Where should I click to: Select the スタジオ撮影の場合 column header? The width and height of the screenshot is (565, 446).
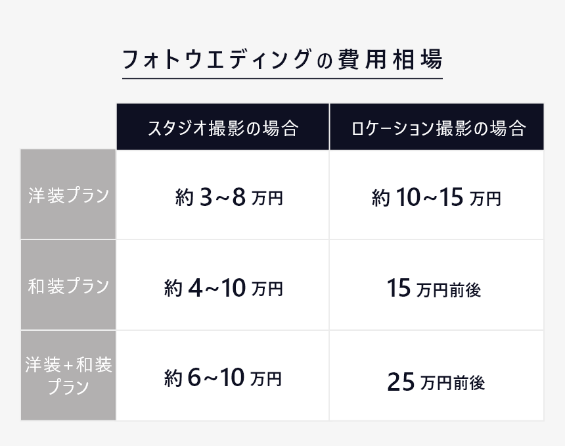(223, 127)
